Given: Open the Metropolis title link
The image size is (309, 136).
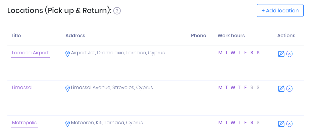Looking at the screenshot, I should coord(24,123).
